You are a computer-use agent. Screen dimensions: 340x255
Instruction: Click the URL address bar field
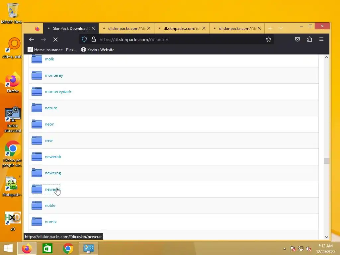point(176,40)
